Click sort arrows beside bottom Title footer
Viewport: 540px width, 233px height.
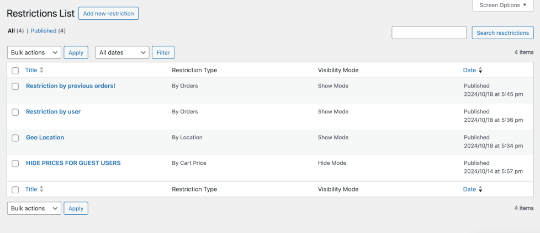coord(41,189)
